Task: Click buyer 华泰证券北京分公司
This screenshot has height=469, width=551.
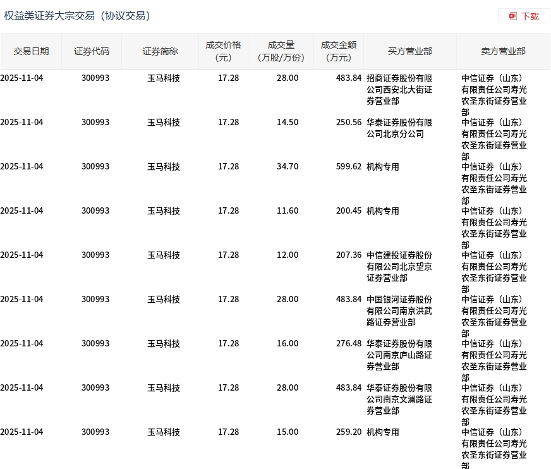Action: pyautogui.click(x=399, y=128)
